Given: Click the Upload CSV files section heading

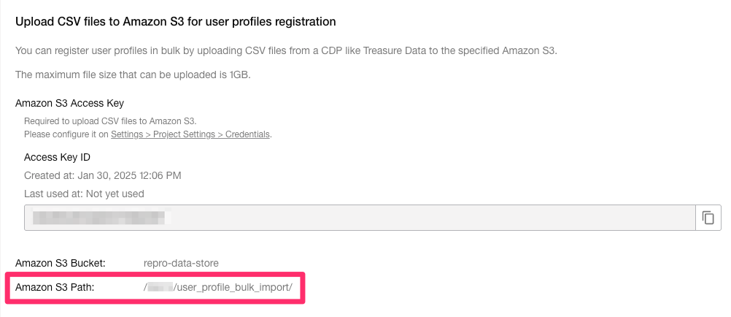Looking at the screenshot, I should (x=176, y=21).
